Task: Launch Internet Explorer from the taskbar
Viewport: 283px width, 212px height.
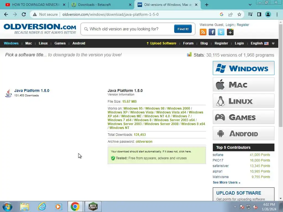Action: coord(42,206)
